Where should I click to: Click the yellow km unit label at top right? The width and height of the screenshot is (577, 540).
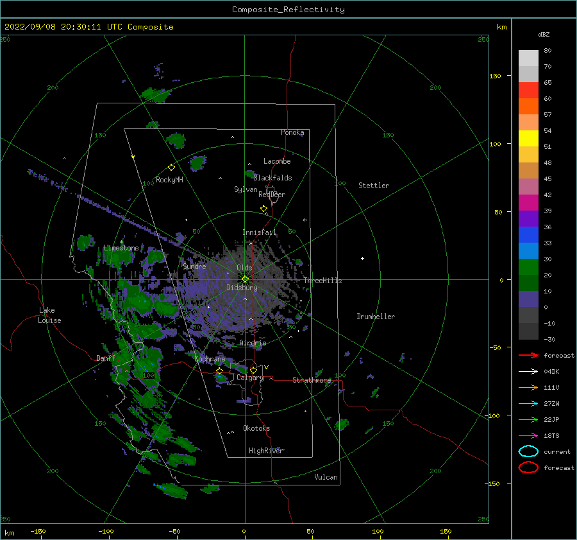tap(501, 27)
